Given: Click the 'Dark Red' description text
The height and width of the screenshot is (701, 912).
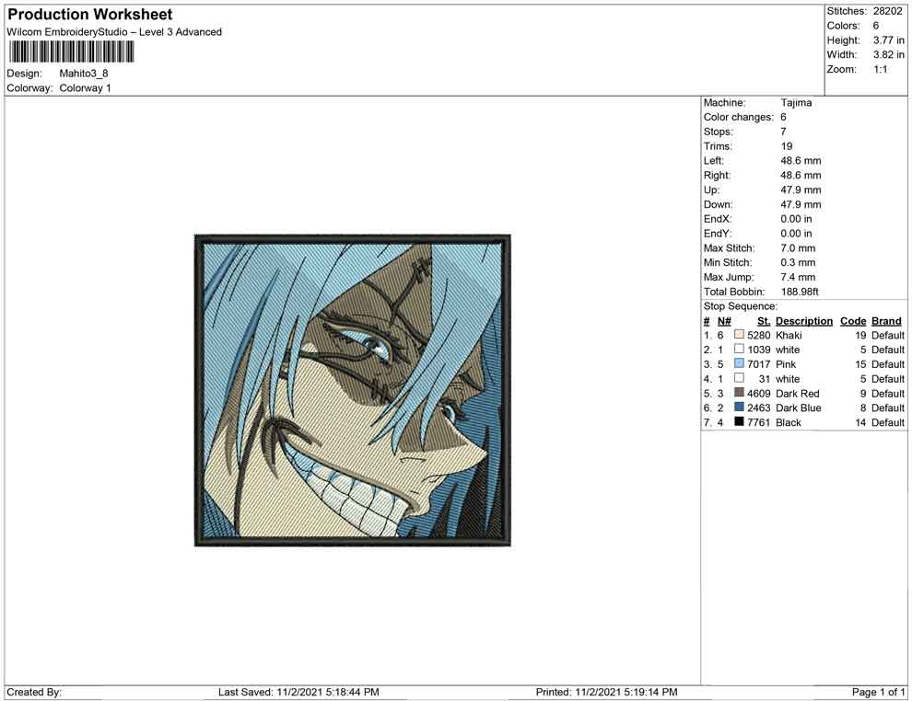Looking at the screenshot, I should (x=798, y=393).
